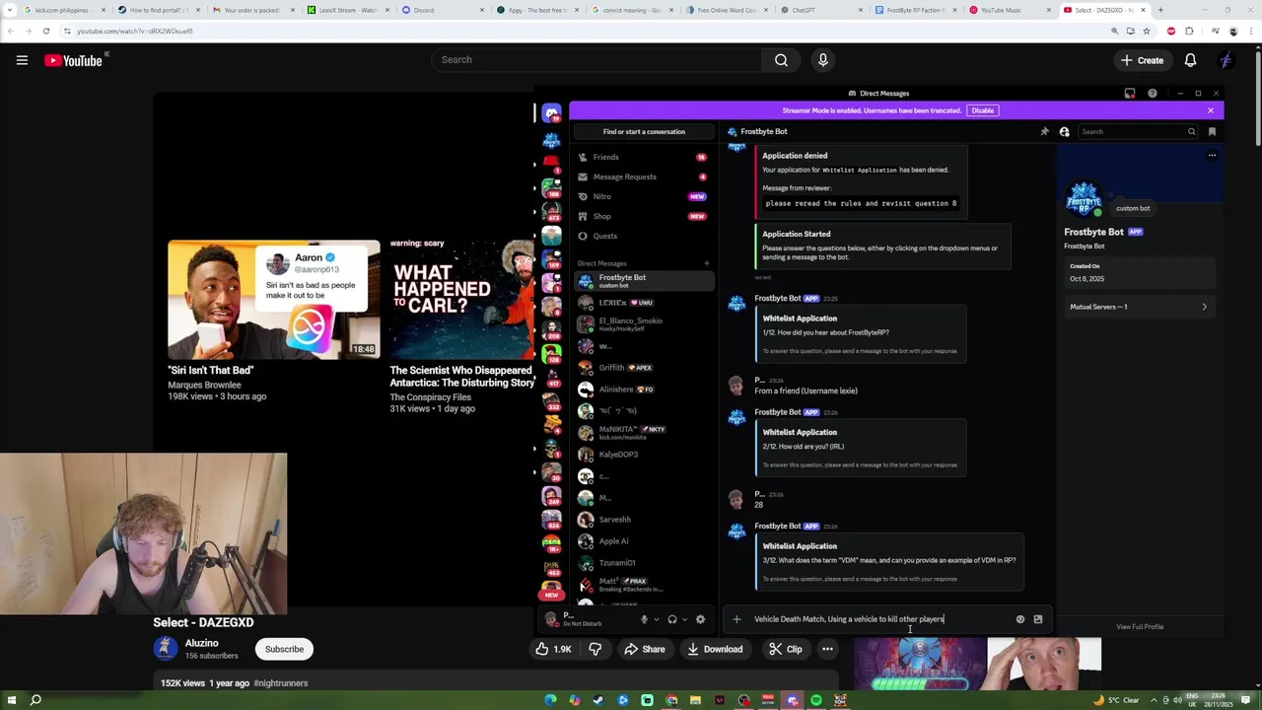Viewport: 1262px width, 710px height.
Task: Like the video with 1.9K likes
Action: click(552, 649)
